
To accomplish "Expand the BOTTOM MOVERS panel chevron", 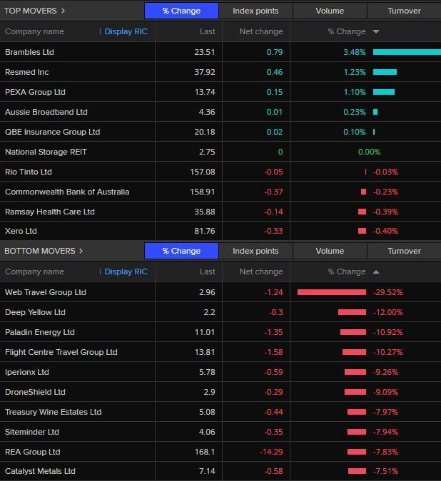I will [x=81, y=251].
